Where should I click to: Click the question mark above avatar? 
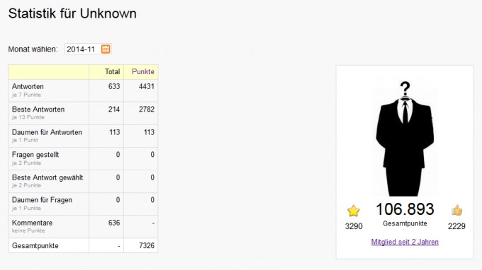(x=405, y=88)
